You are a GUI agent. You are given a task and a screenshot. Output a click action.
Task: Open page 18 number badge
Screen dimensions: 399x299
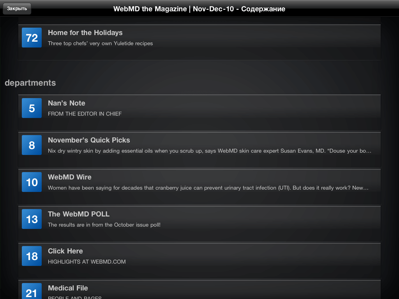(x=32, y=256)
